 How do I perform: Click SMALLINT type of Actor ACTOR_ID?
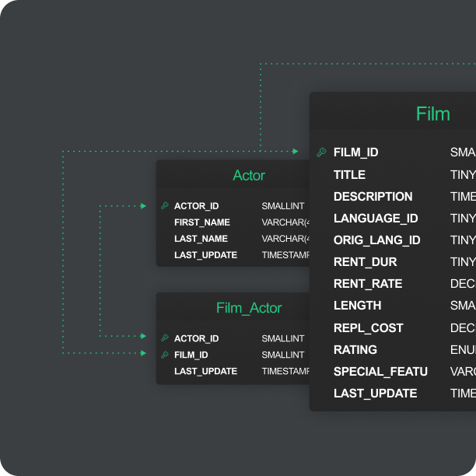click(x=283, y=206)
